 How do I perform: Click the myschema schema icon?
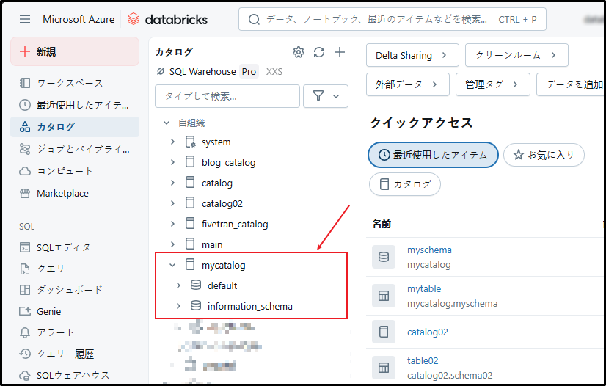[383, 257]
